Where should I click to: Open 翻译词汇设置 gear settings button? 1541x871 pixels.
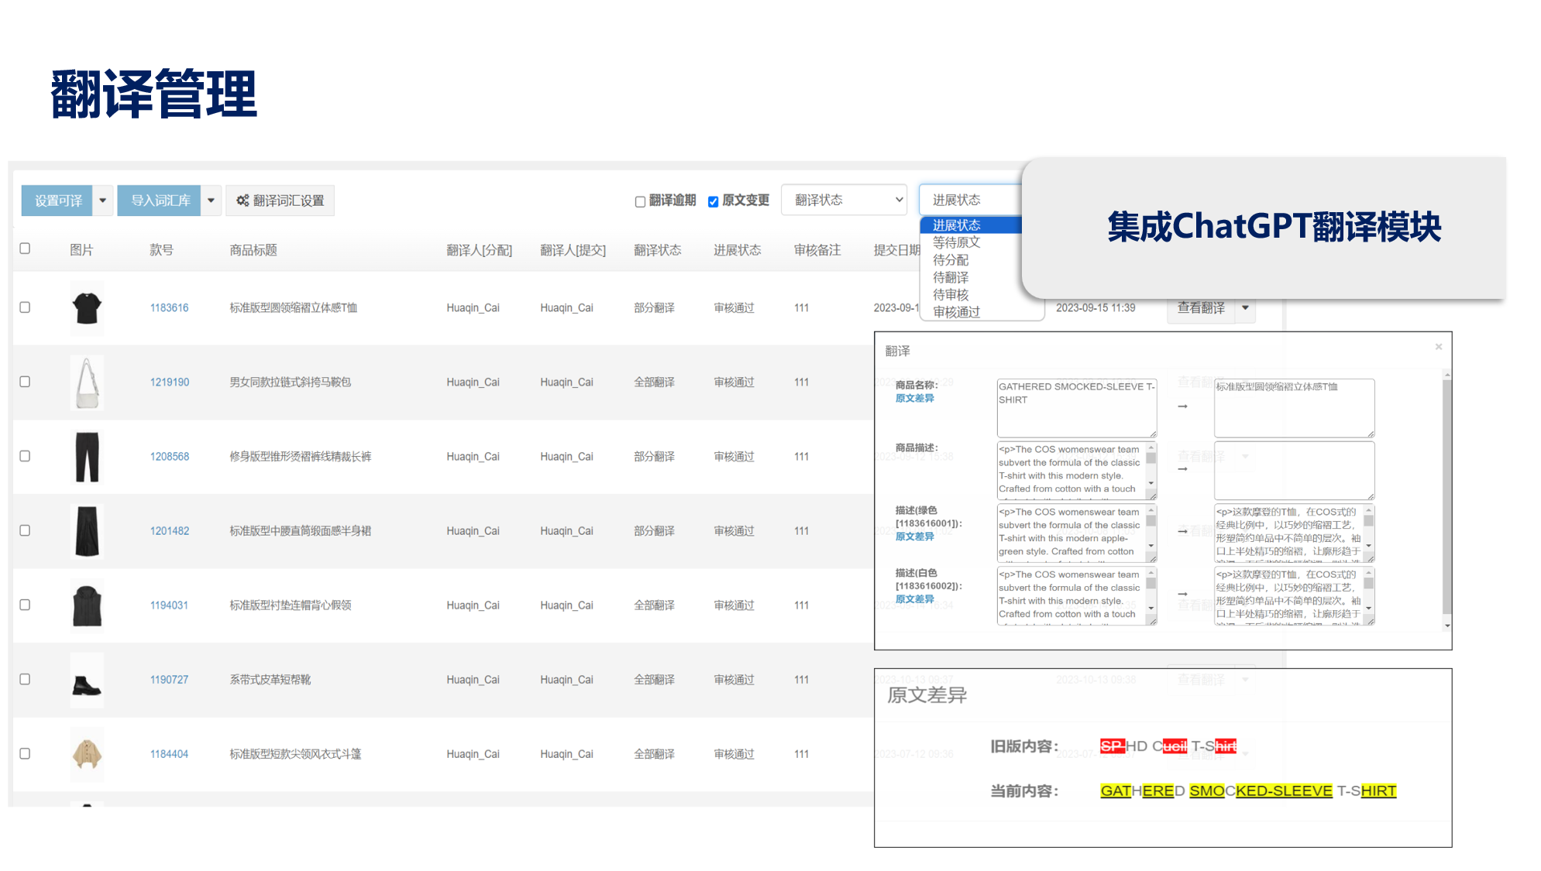280,201
